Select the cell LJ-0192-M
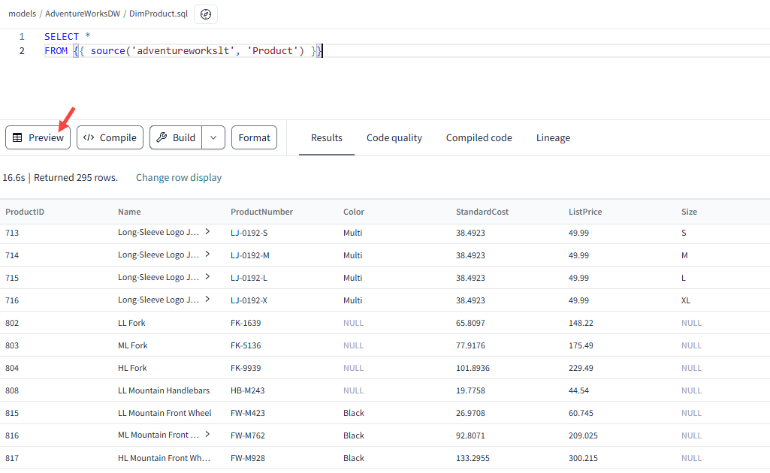Viewport: 770px width, 473px height. pos(250,255)
